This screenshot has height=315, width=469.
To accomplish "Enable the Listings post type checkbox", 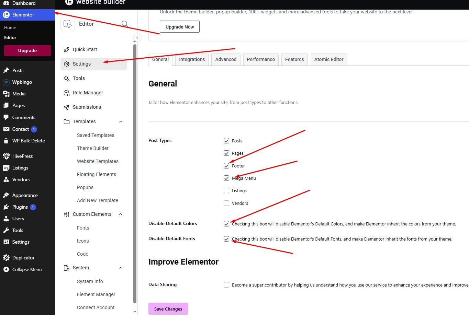I will tap(226, 190).
